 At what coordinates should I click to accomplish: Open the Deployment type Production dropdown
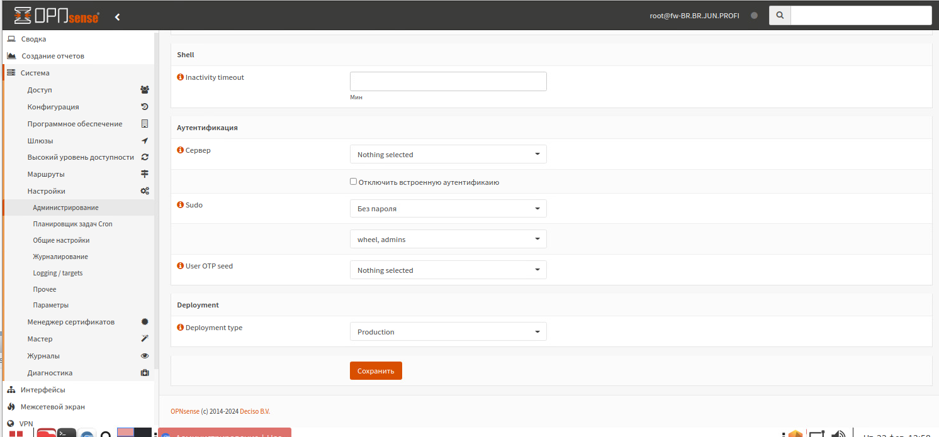[448, 332]
